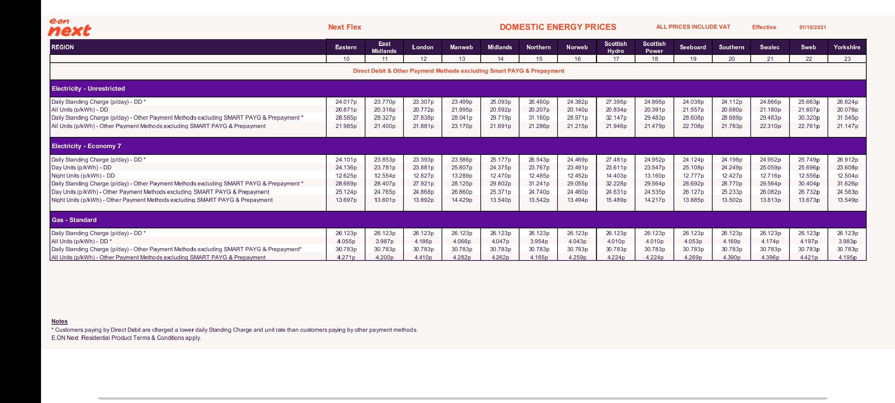This screenshot has width=895, height=403.
Task: Click the East Midlands gas value 4.200p
Action: pos(384,257)
